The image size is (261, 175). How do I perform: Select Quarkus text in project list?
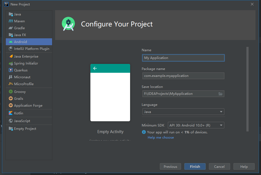[x=21, y=70]
